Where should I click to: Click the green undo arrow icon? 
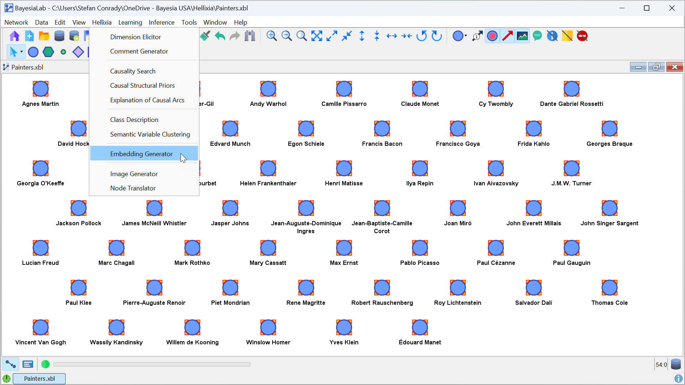[220, 36]
